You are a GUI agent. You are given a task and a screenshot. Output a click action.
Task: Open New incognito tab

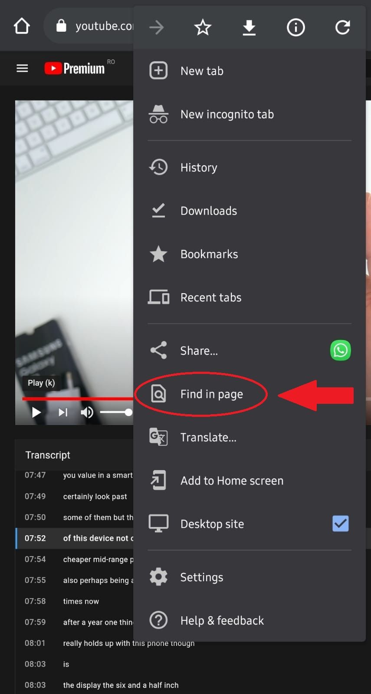(x=227, y=115)
